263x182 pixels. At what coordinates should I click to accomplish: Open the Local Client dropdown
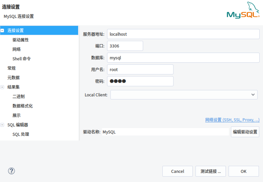click(x=184, y=95)
